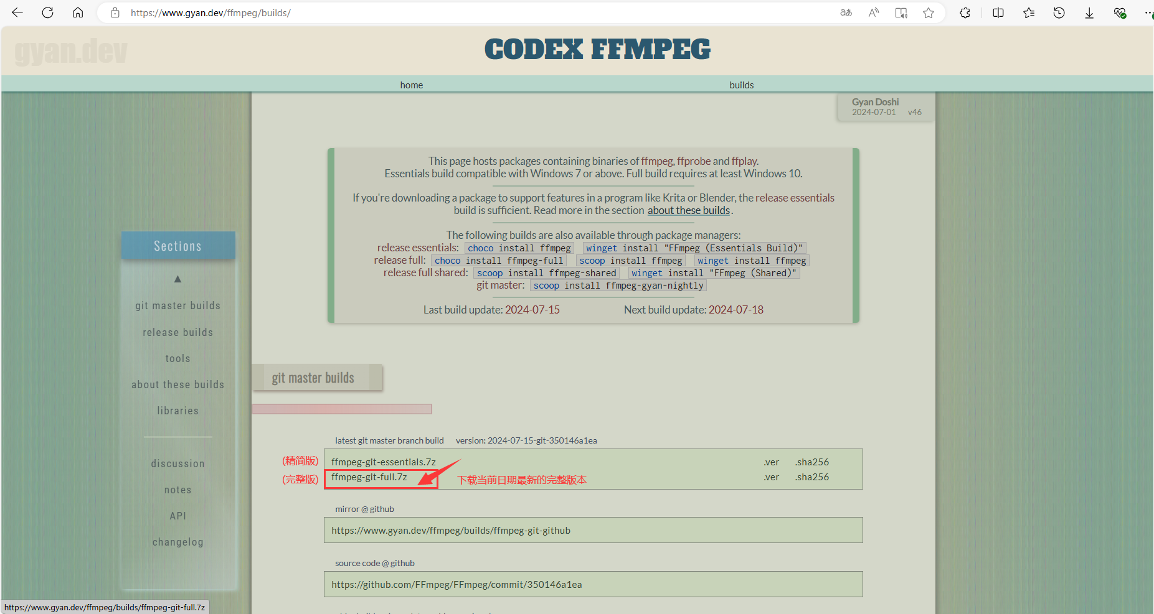Viewport: 1154px width, 614px height.
Task: Open discussion in the sidebar
Action: click(177, 463)
